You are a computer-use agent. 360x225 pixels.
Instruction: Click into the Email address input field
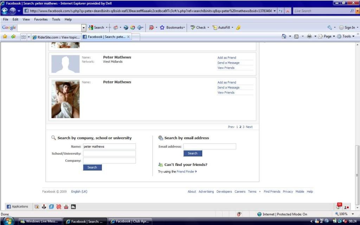tap(210, 147)
